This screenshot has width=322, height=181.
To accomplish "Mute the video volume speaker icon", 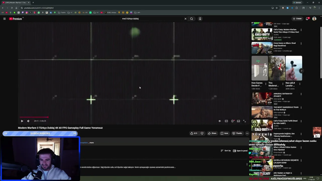I will pyautogui.click(x=28, y=121).
